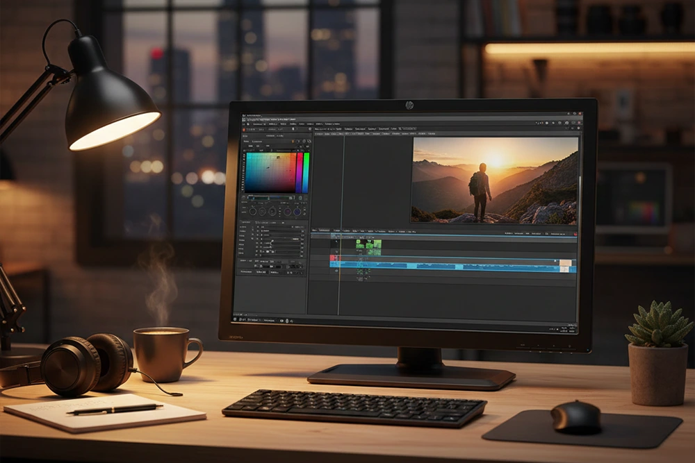Select the green video clip on the timeline
Screen dimensions: 695x463
tap(369, 247)
